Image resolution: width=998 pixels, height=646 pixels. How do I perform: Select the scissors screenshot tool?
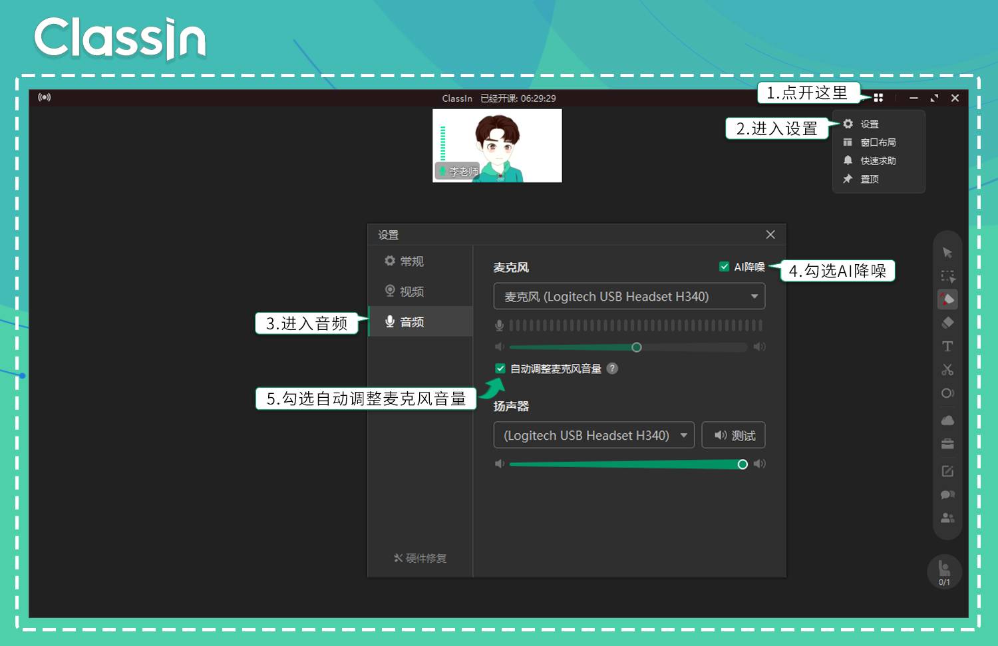(x=947, y=369)
